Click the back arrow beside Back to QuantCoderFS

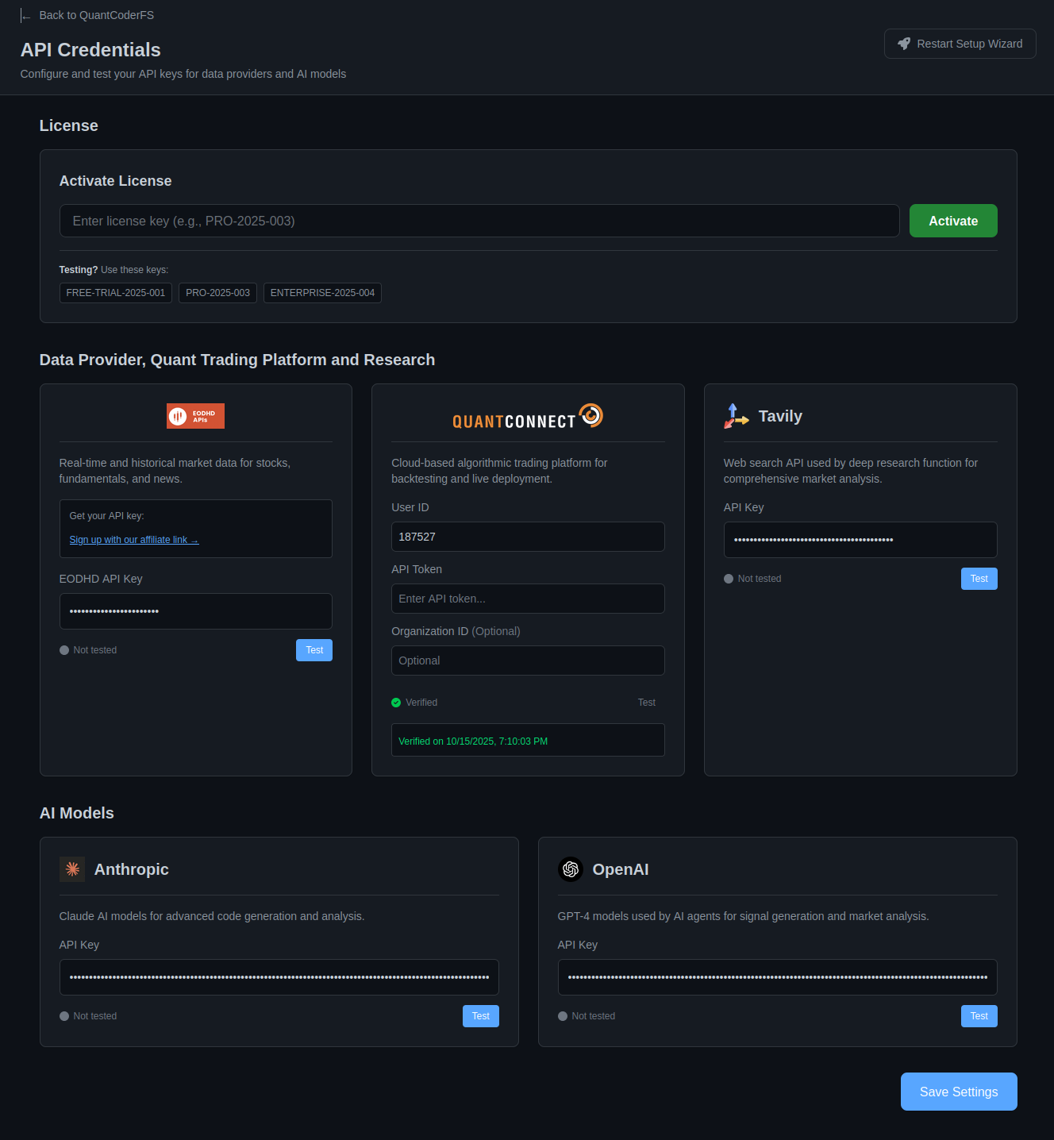click(26, 14)
